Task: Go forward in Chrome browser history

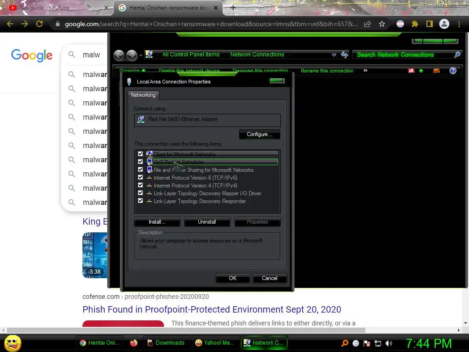Action: tap(25, 24)
